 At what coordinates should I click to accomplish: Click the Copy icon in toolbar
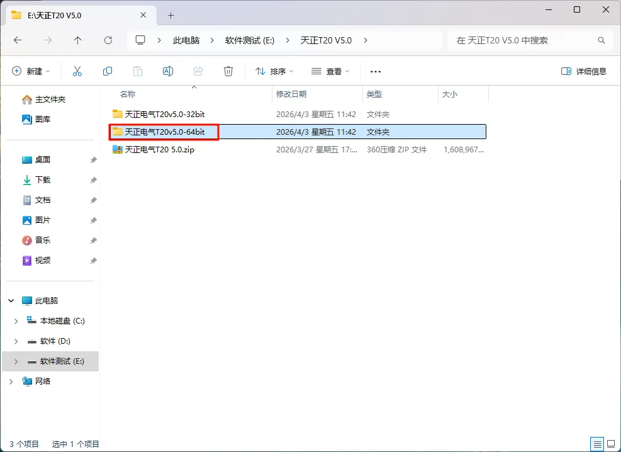click(x=108, y=71)
